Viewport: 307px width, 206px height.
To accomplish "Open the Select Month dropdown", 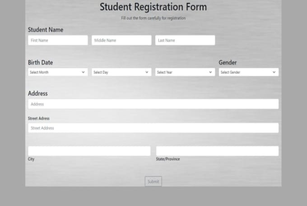I will tap(58, 72).
